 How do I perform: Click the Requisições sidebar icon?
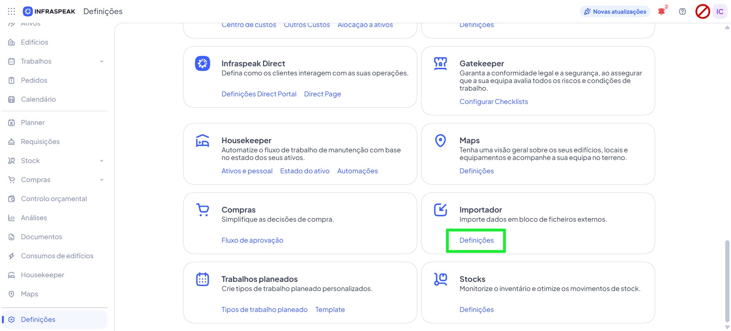coord(11,142)
